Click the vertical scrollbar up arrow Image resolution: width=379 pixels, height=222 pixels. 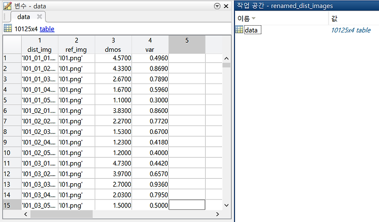[226, 58]
